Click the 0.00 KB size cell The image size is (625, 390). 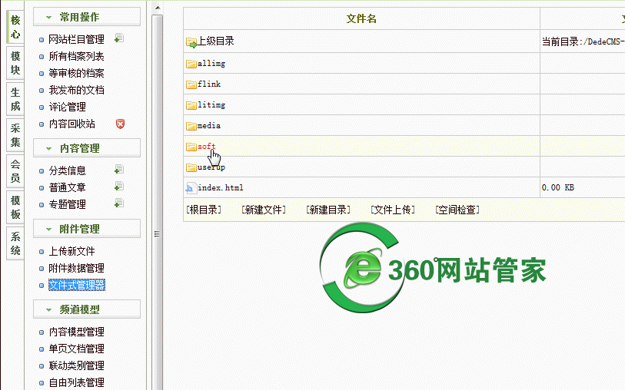558,187
